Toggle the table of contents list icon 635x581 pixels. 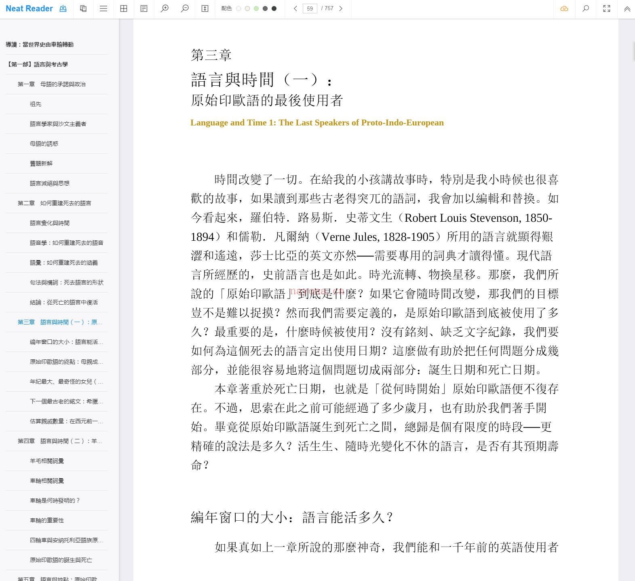point(103,8)
